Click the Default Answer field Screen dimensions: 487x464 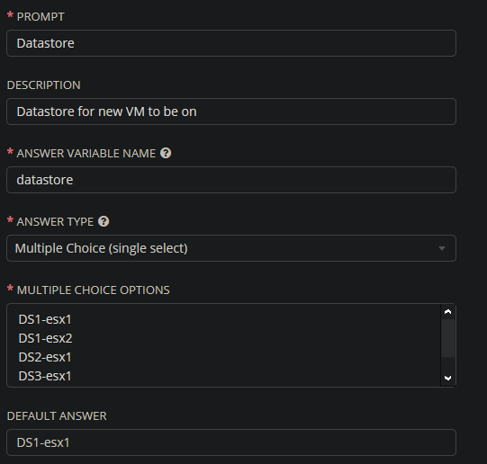[x=231, y=442]
